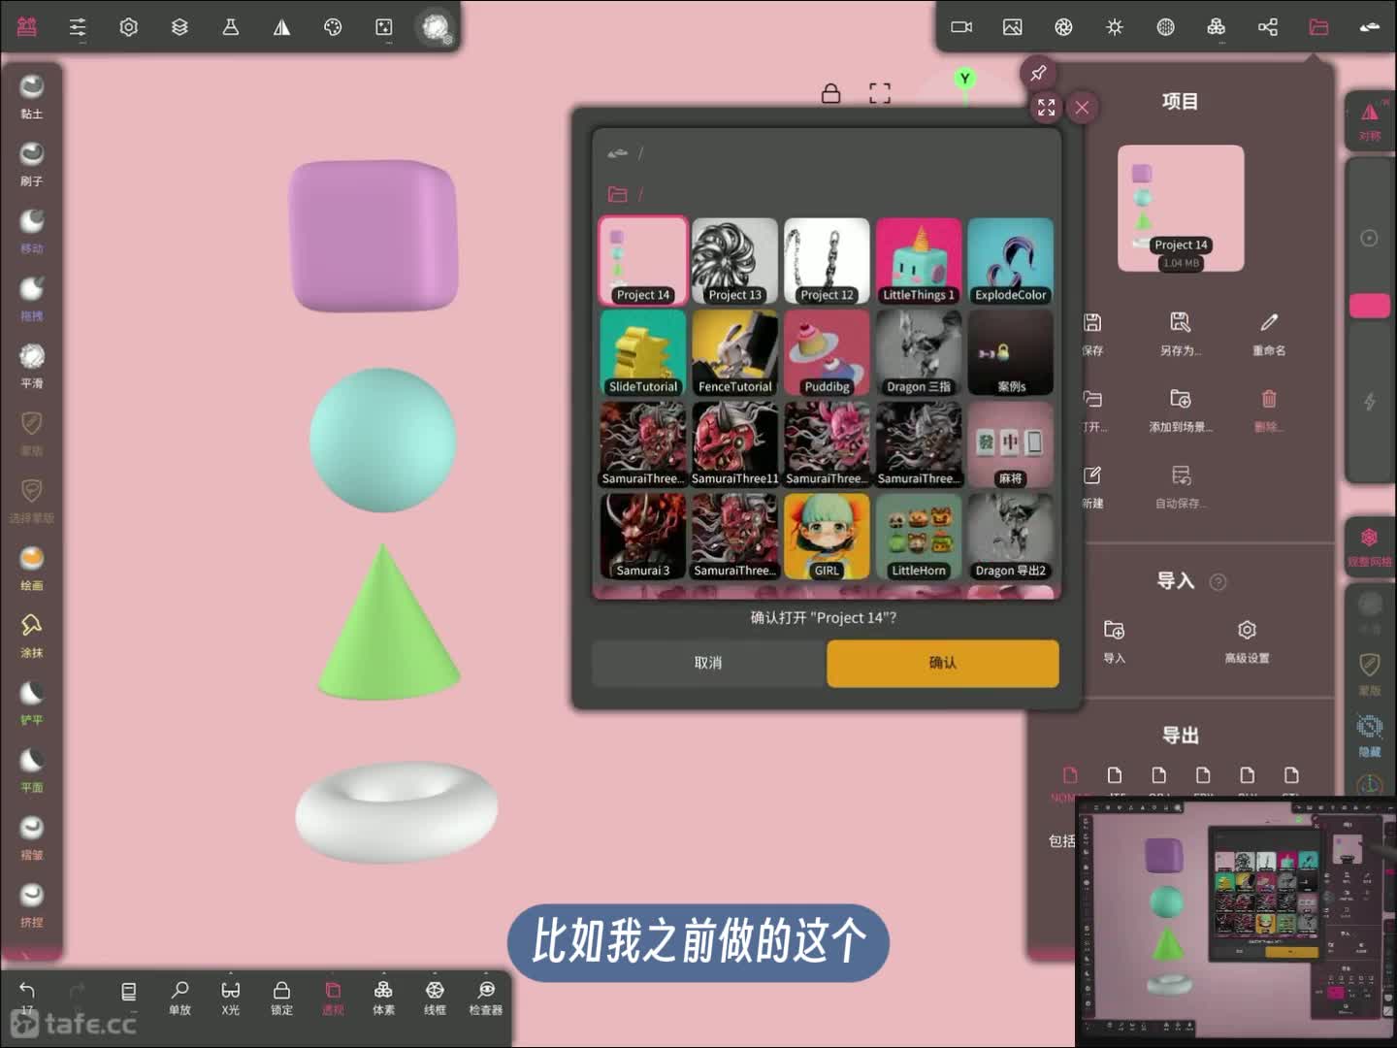This screenshot has width=1397, height=1048.
Task: Click the 取消 cancel button
Action: pos(708,663)
